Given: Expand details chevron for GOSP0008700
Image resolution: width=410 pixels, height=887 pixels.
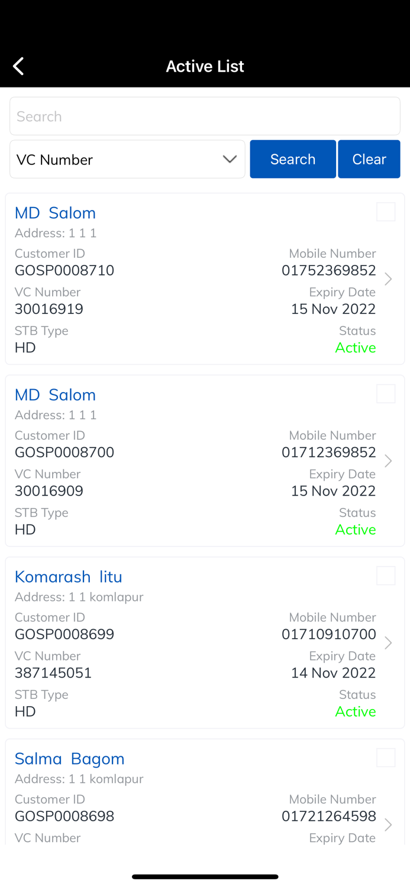Looking at the screenshot, I should [388, 461].
